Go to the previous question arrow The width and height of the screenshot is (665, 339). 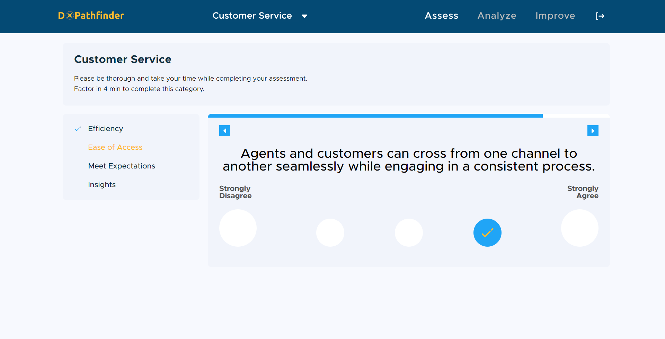tap(225, 131)
